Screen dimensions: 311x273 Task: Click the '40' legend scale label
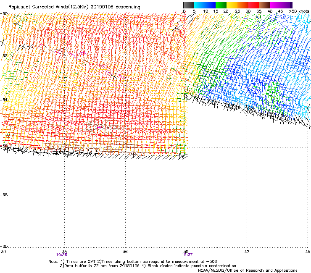[270, 11]
